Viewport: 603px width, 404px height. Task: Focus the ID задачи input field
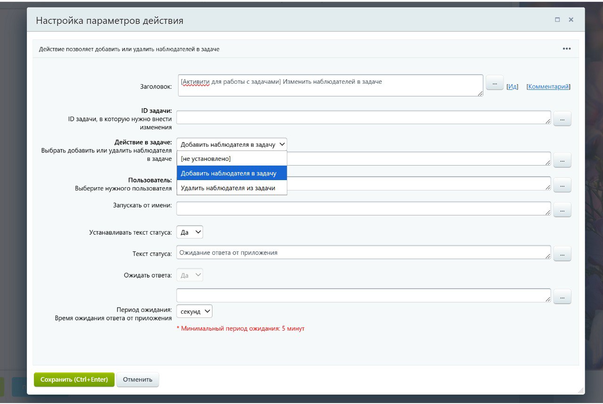click(x=363, y=117)
